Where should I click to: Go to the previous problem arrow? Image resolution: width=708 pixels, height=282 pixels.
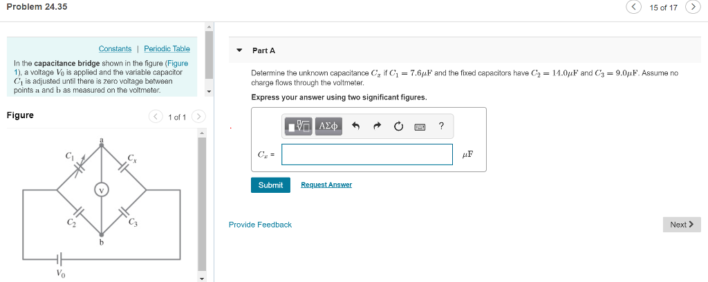click(635, 7)
